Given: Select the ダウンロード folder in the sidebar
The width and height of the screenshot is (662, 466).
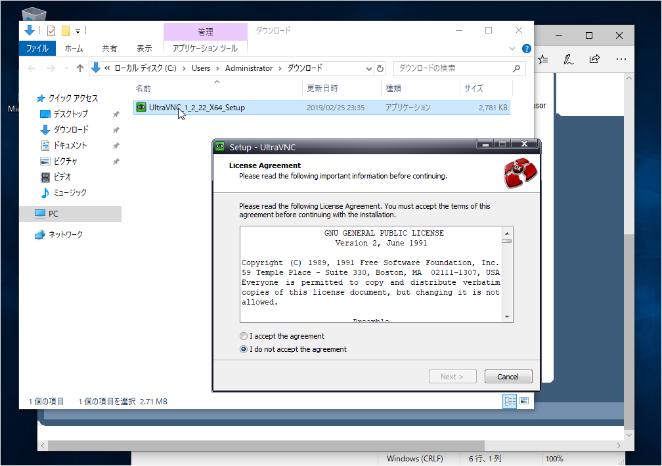Looking at the screenshot, I should (x=71, y=130).
